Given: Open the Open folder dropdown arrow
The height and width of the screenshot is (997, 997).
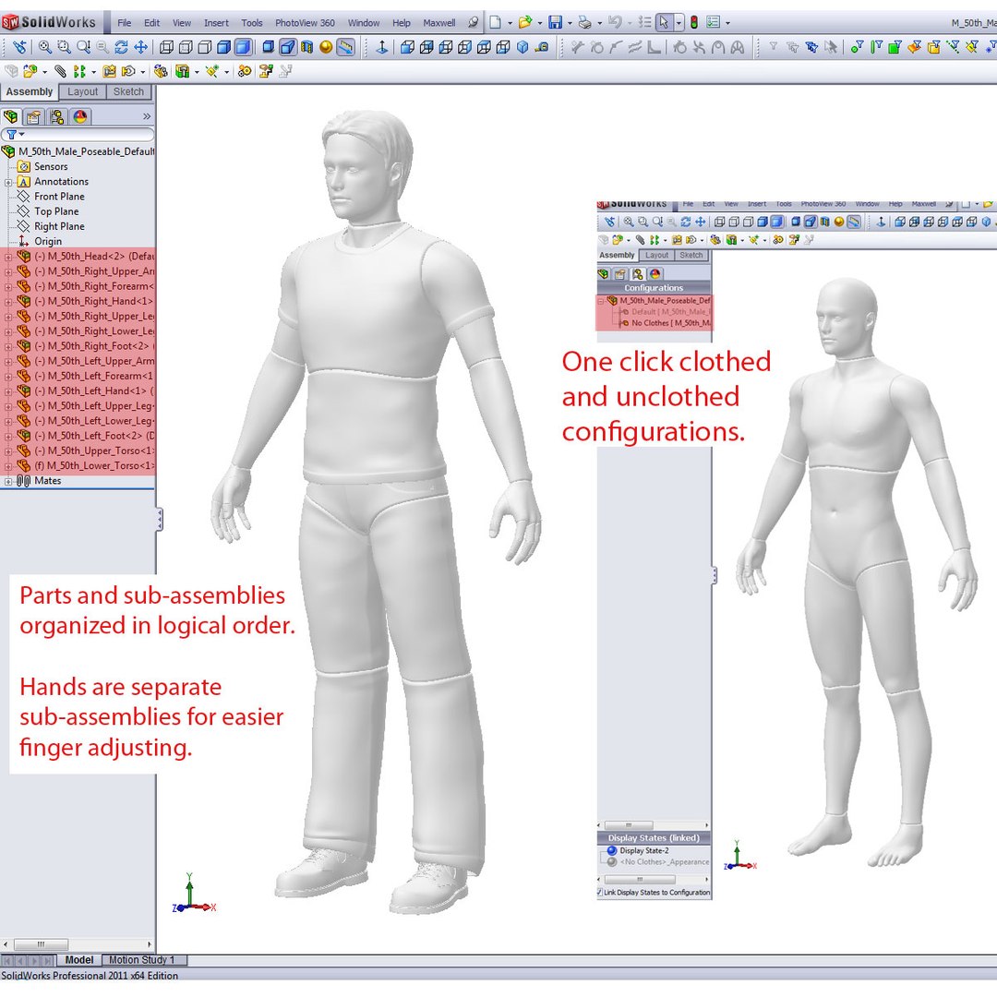Looking at the screenshot, I should click(x=539, y=23).
